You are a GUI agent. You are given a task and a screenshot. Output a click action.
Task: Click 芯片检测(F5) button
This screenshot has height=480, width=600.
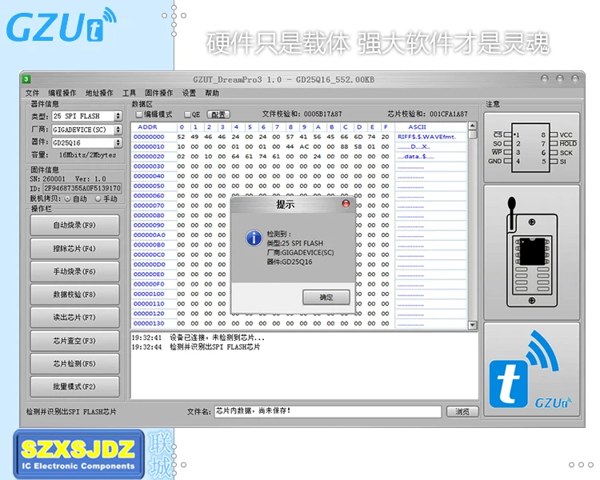pos(74,364)
